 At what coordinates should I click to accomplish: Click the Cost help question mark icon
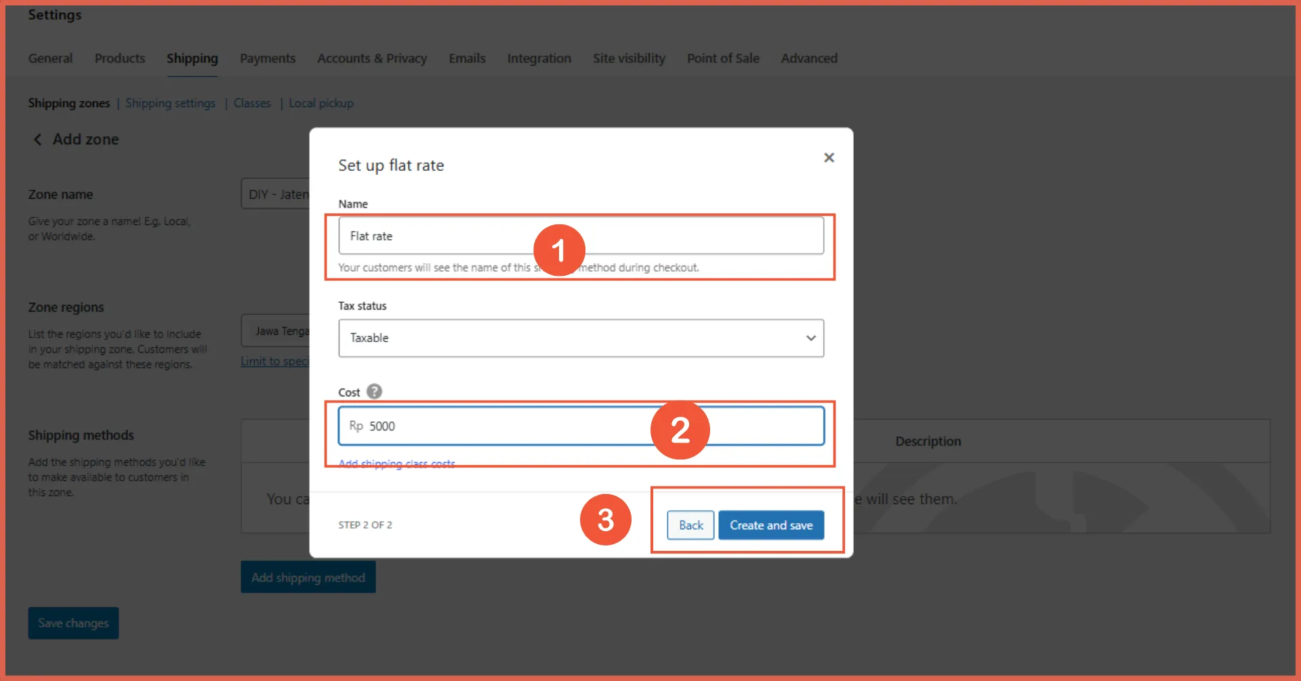pos(374,392)
